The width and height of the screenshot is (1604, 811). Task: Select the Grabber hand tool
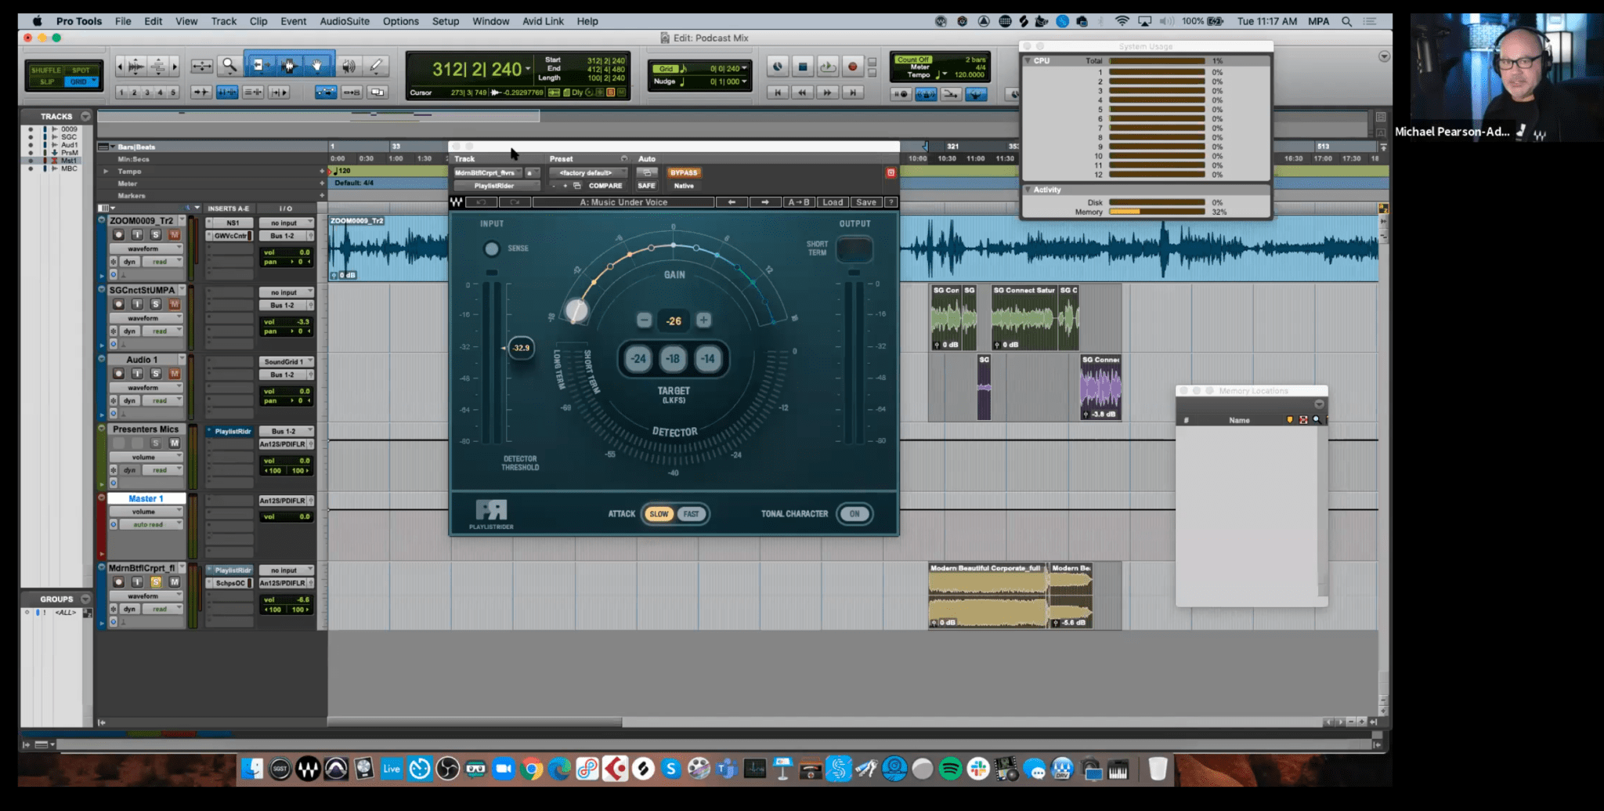[x=317, y=67]
